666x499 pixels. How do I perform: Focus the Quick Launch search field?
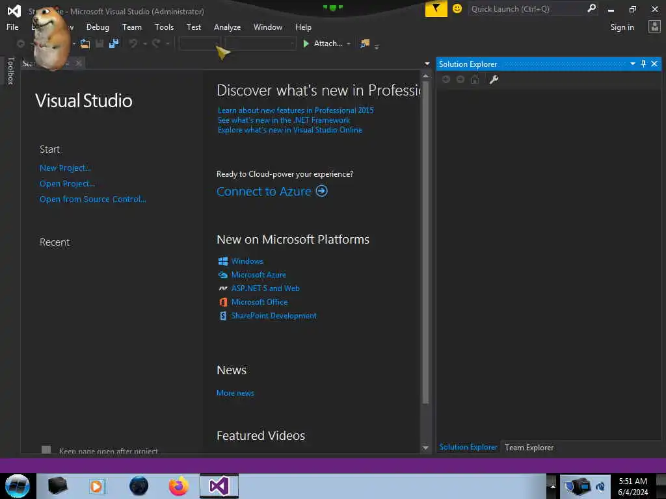[527, 8]
